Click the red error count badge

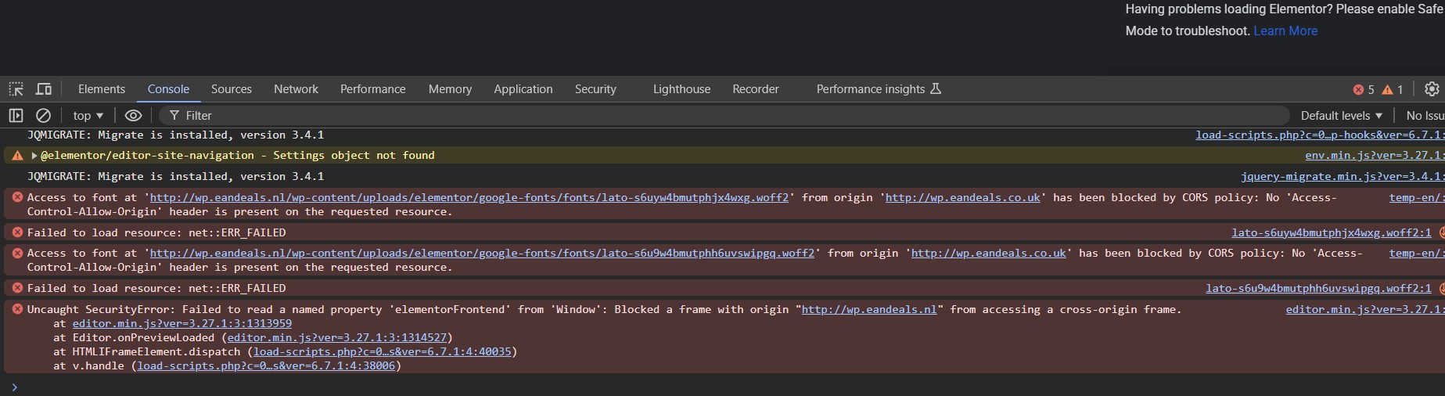point(1364,89)
